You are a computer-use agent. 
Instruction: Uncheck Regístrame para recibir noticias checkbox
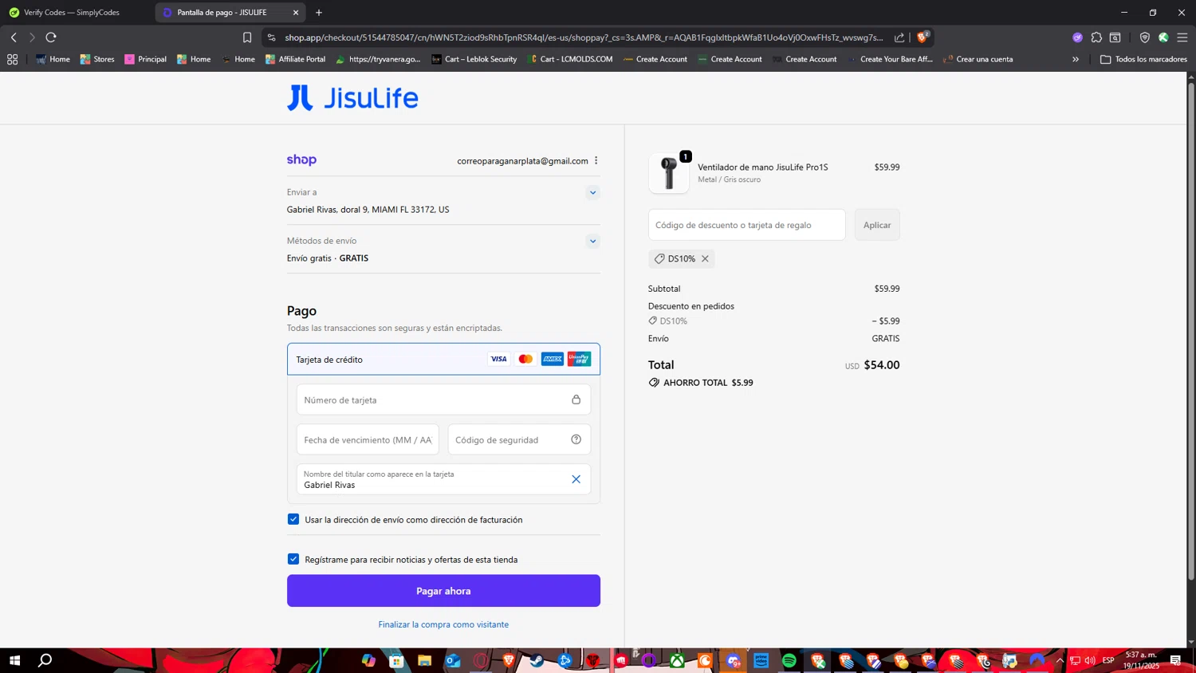pos(293,559)
